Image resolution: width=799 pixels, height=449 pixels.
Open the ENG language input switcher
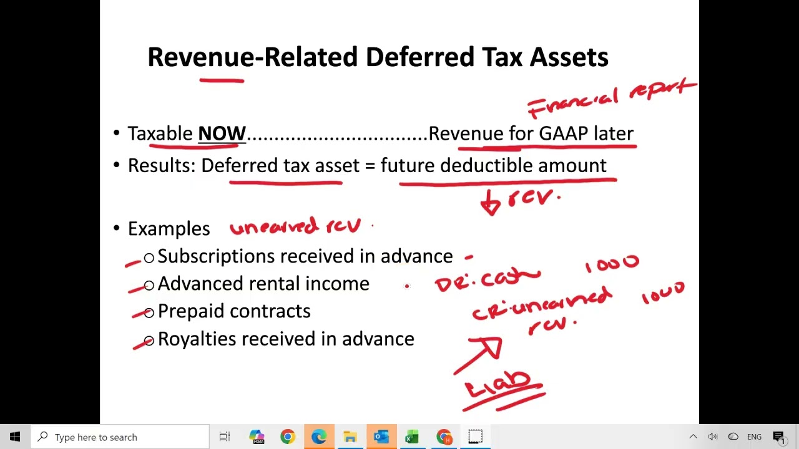754,437
